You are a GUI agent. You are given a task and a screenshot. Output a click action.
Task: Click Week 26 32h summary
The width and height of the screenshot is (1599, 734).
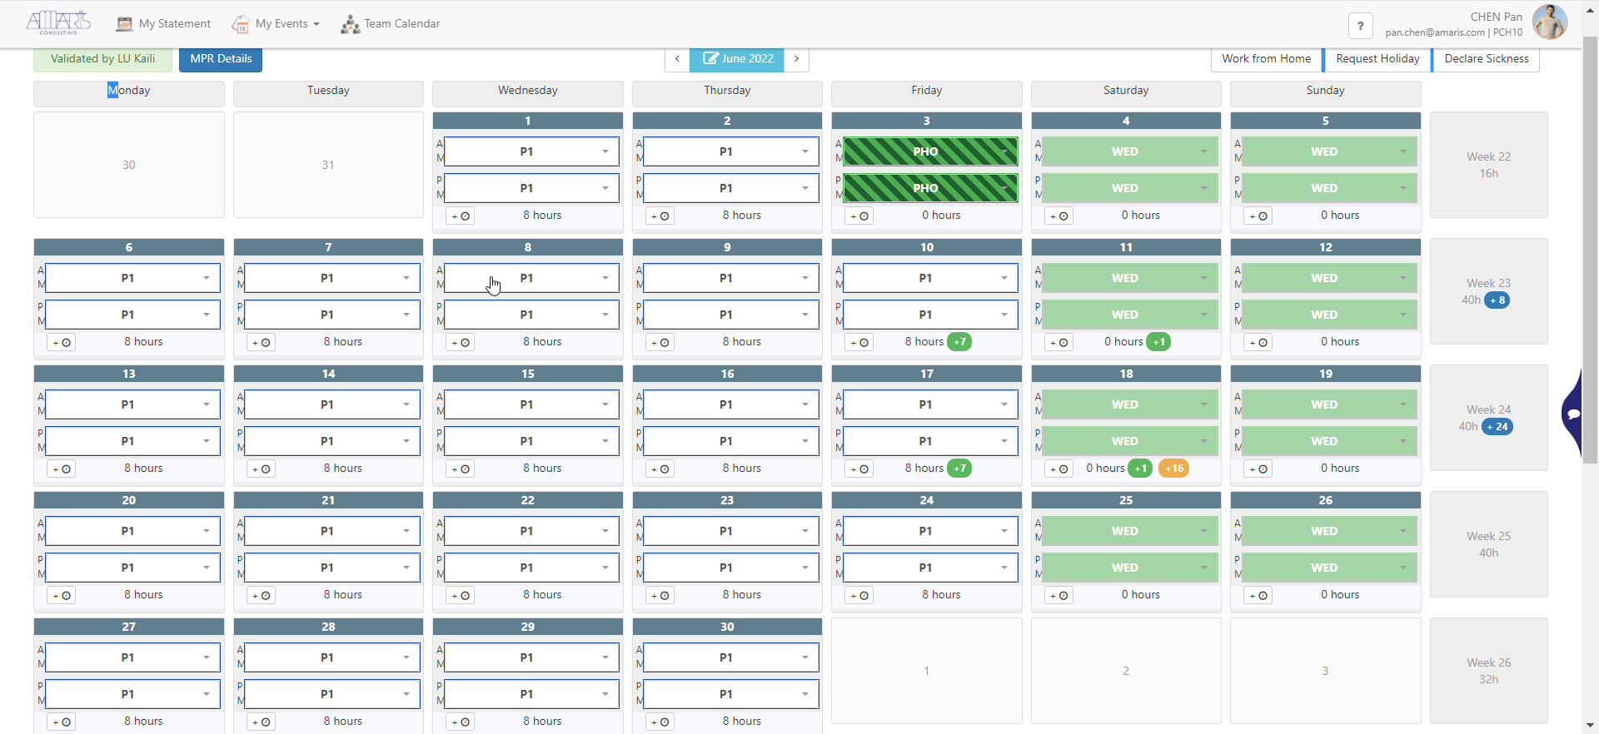pos(1489,671)
